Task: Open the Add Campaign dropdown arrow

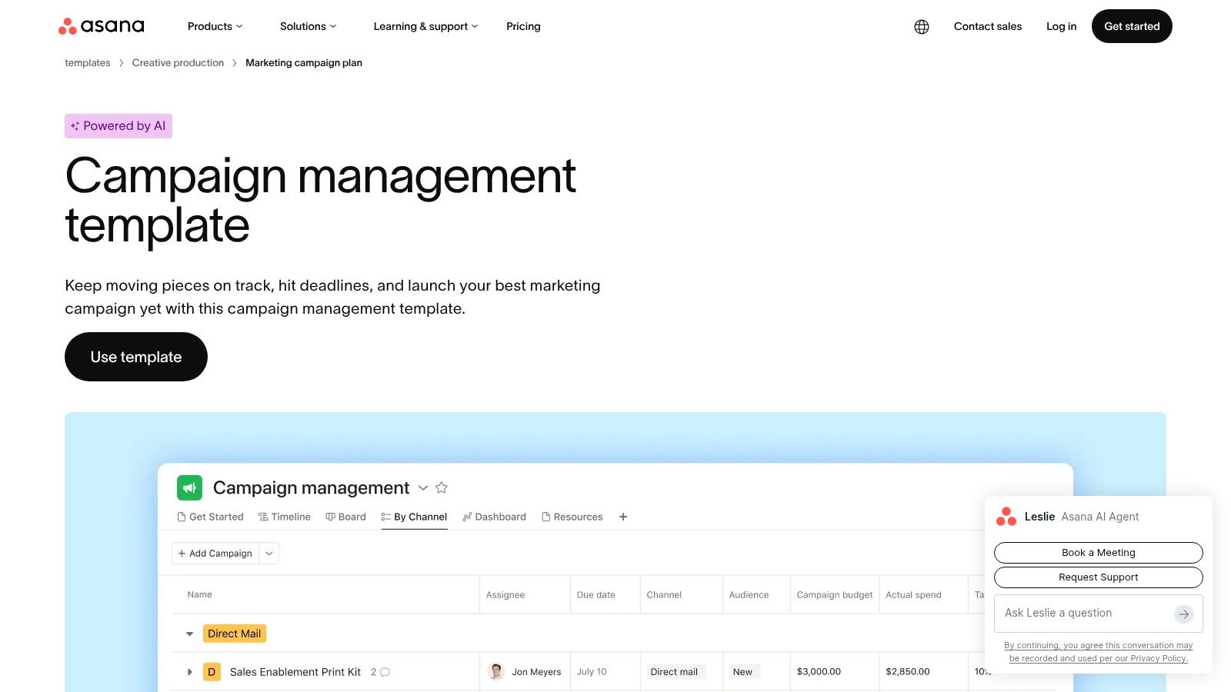Action: pyautogui.click(x=269, y=554)
